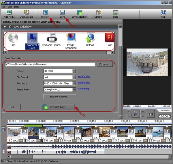Mute the music track speaker icon
Viewport: 173px width, 164px height.
click(x=9, y=147)
